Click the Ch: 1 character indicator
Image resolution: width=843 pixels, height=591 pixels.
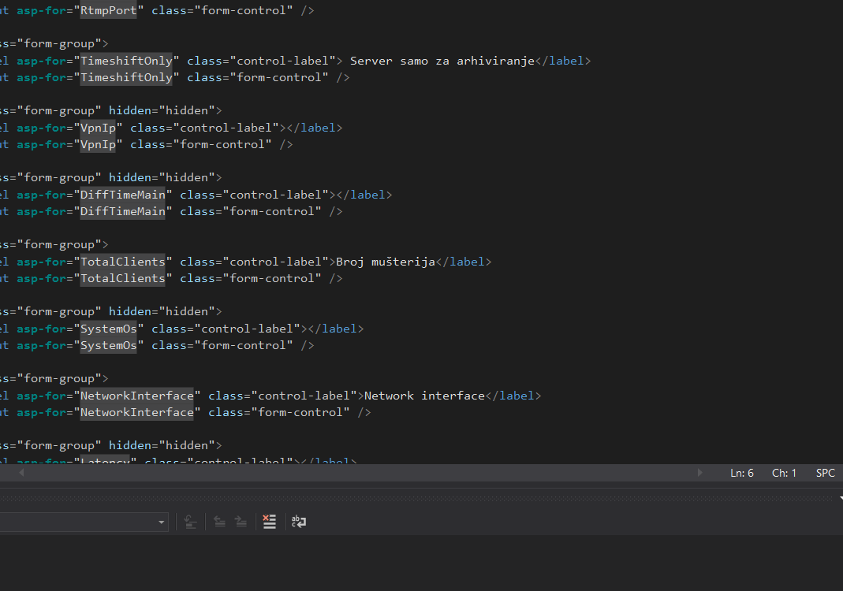784,474
